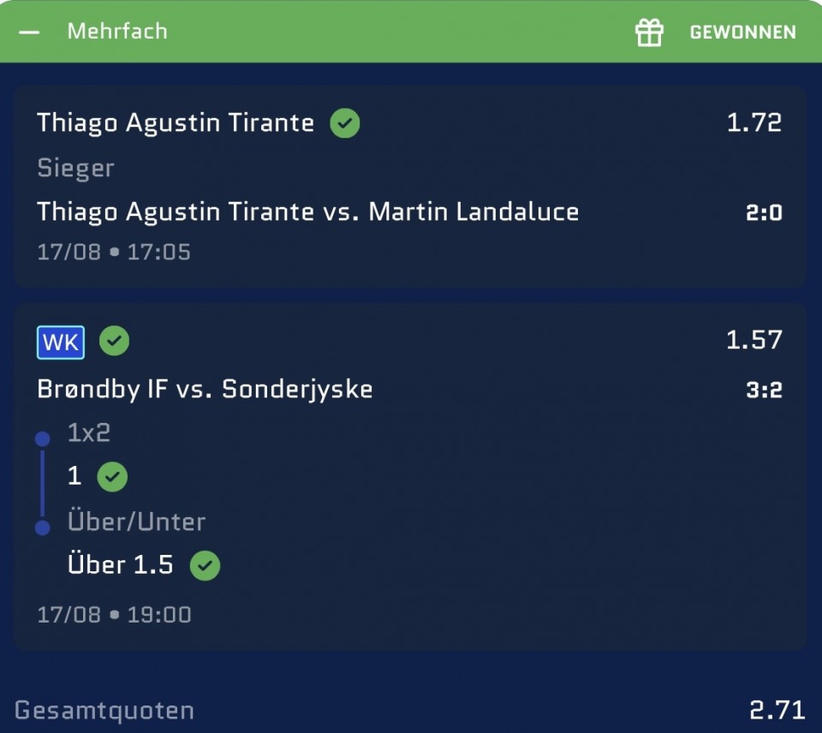This screenshot has width=822, height=733.
Task: Click the checkmark next to 1x2 selection 1
Action: [112, 477]
